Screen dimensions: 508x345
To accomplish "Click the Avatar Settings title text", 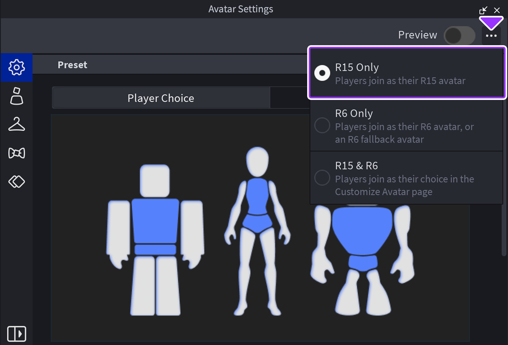I will pyautogui.click(x=241, y=9).
